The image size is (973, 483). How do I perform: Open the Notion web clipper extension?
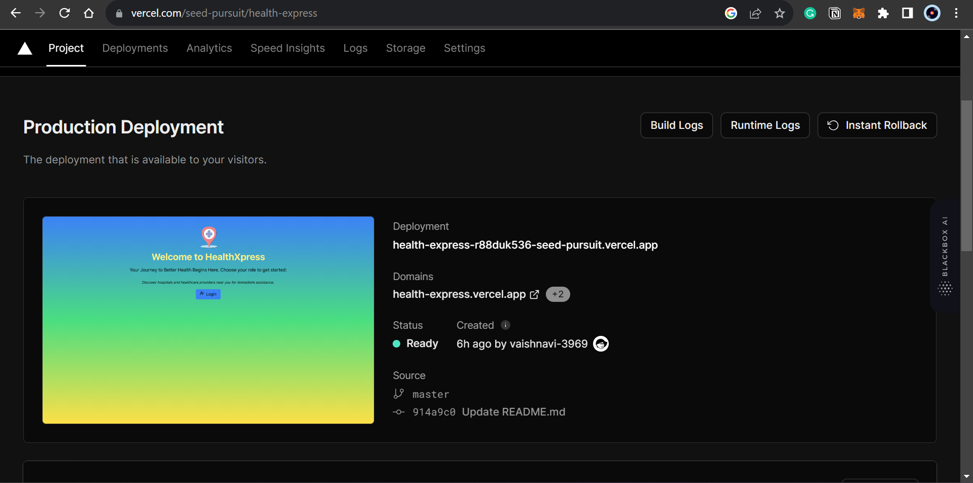tap(835, 13)
